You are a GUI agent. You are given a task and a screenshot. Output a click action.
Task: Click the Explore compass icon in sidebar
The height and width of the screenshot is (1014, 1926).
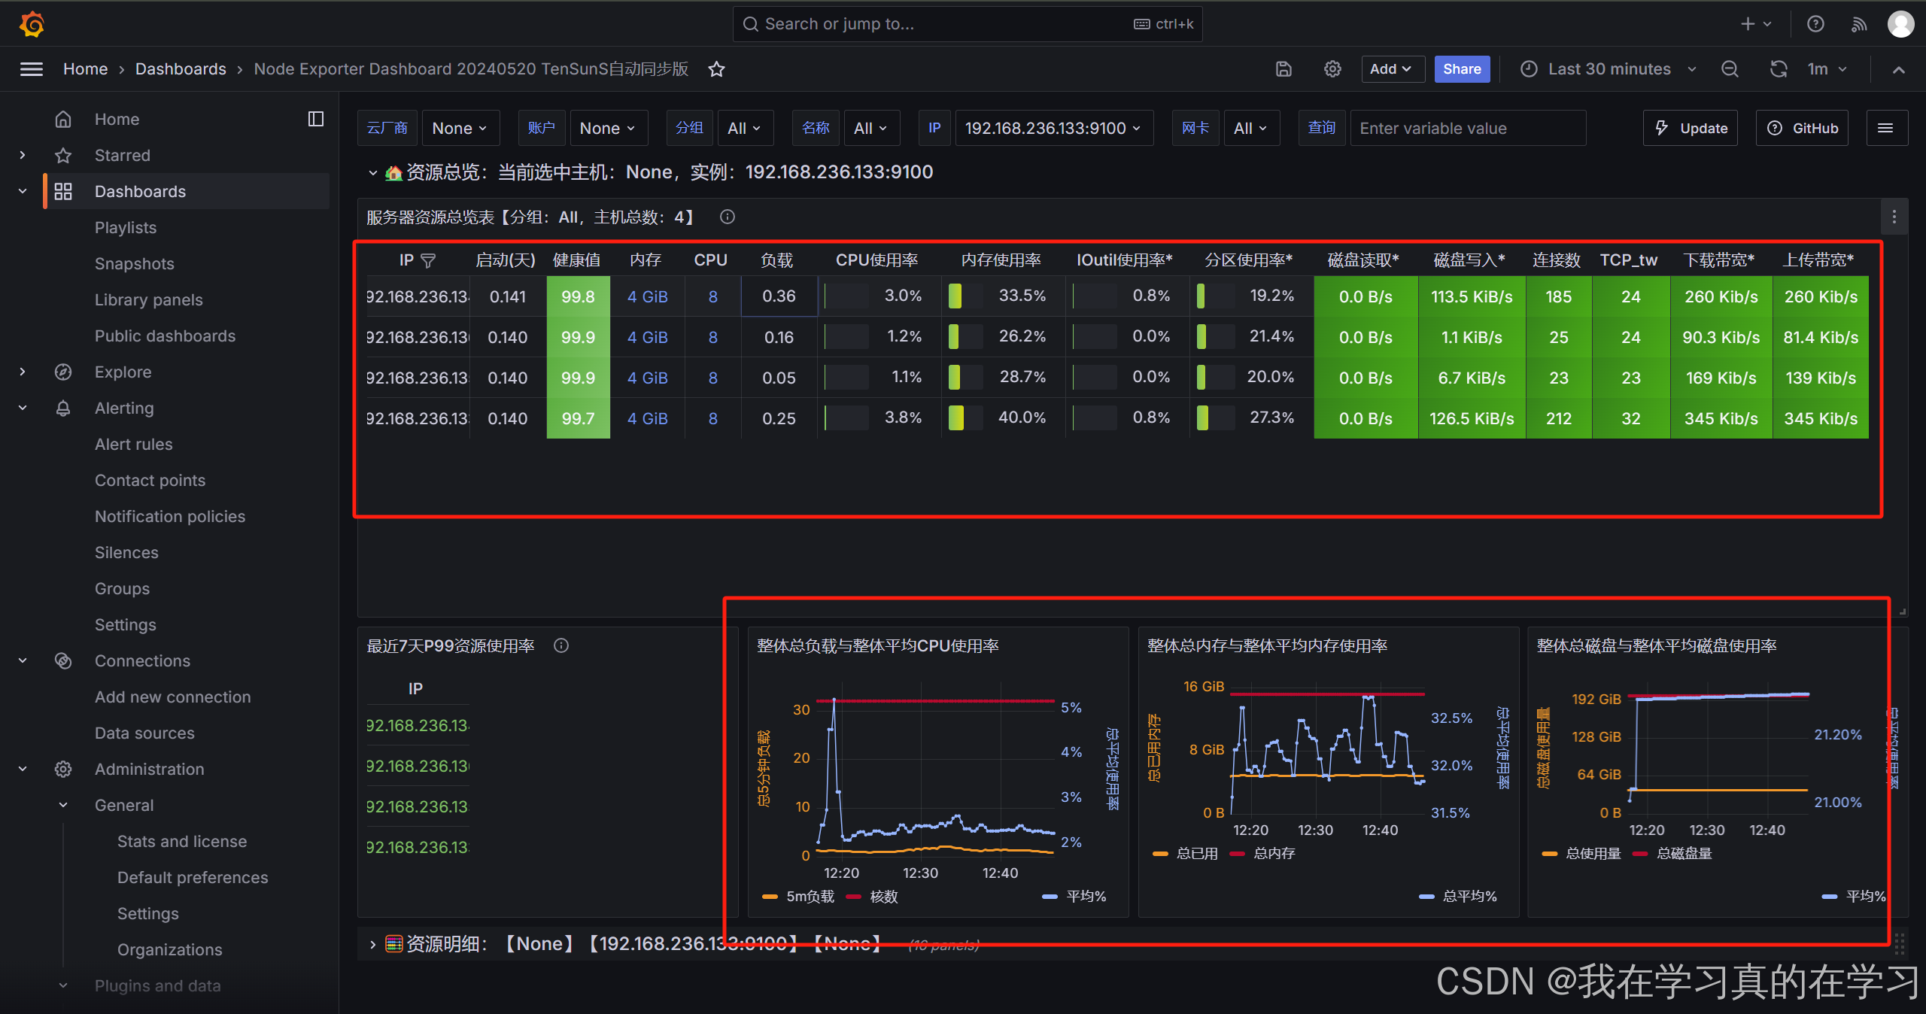pos(63,372)
